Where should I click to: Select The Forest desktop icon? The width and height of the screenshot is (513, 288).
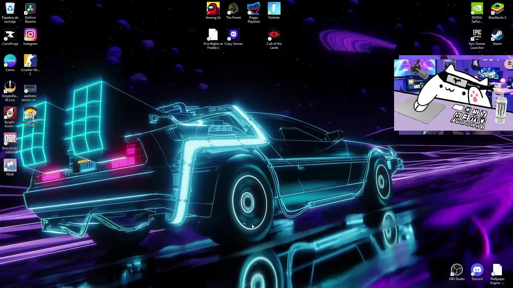(x=233, y=11)
